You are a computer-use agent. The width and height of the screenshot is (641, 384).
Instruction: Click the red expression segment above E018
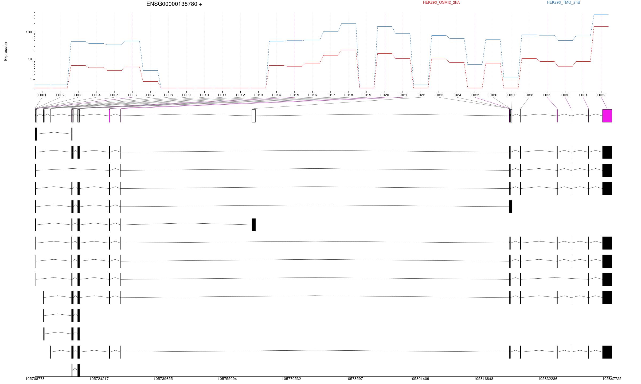pos(349,50)
